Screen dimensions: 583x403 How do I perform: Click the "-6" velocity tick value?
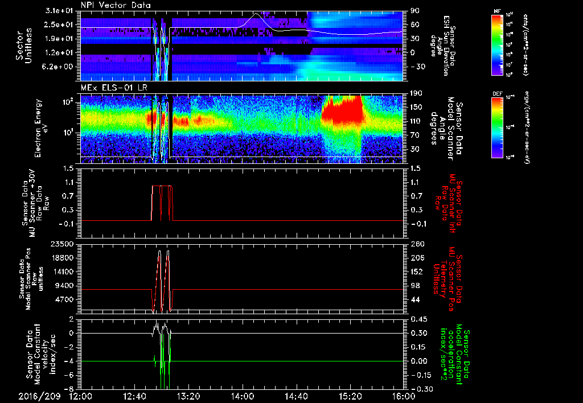click(69, 375)
